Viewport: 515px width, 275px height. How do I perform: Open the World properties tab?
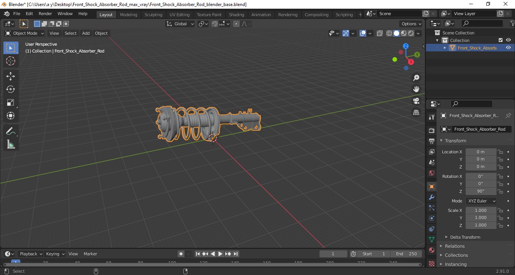tap(431, 173)
